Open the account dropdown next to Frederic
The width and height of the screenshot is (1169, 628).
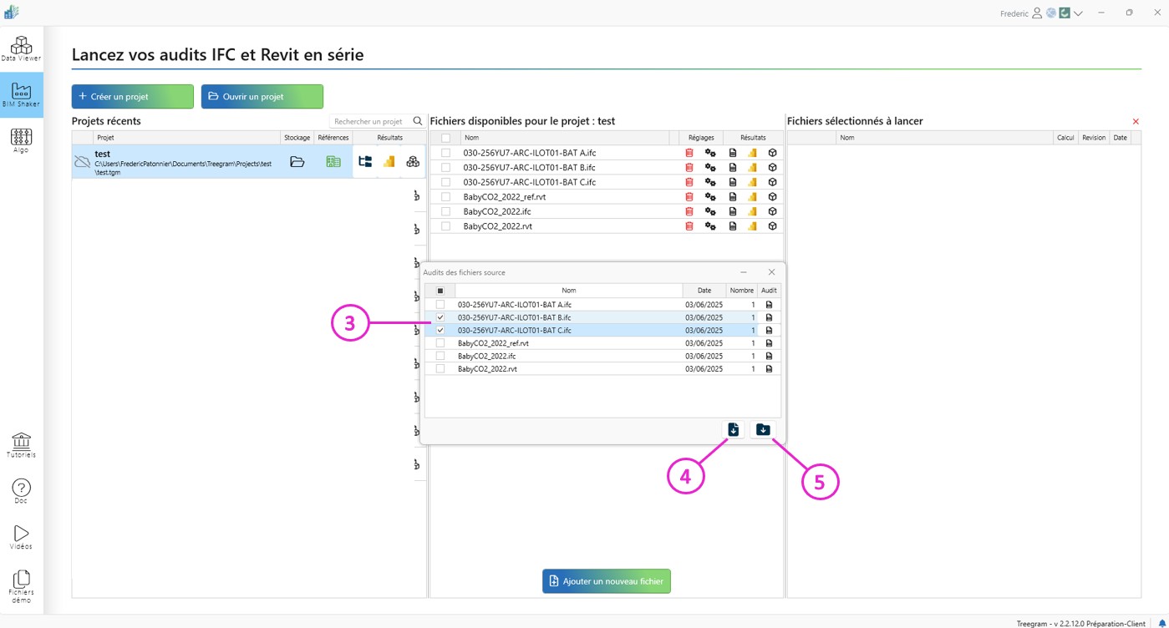tap(1077, 13)
